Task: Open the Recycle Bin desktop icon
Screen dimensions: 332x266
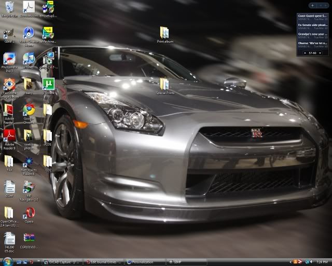Action: (9, 9)
